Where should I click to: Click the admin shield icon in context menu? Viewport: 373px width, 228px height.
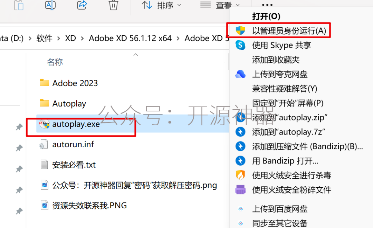tap(240, 30)
